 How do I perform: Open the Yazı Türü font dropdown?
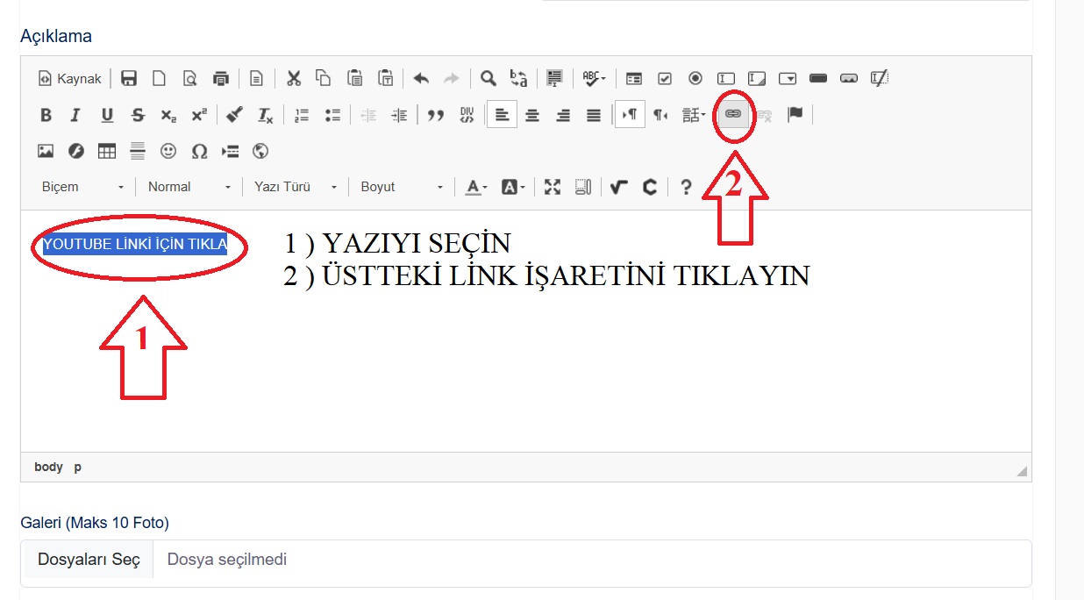[295, 187]
